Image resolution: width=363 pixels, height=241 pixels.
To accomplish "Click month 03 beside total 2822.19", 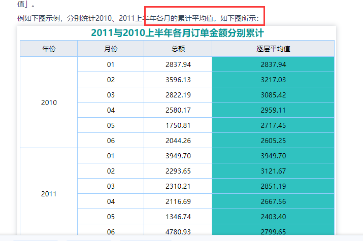I will 111,95.
